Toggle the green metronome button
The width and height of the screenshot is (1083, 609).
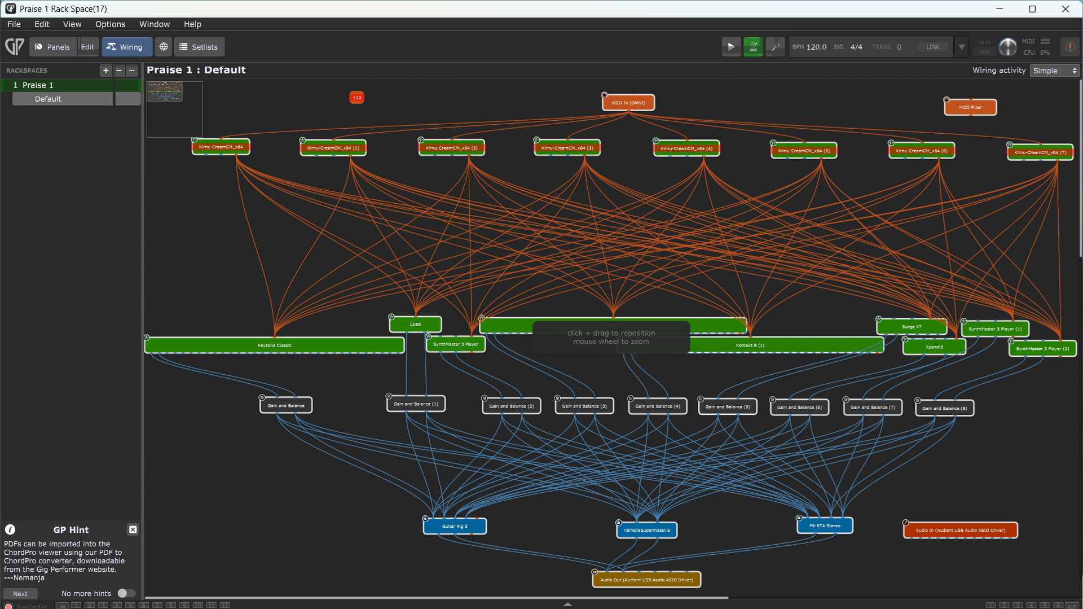pos(753,47)
